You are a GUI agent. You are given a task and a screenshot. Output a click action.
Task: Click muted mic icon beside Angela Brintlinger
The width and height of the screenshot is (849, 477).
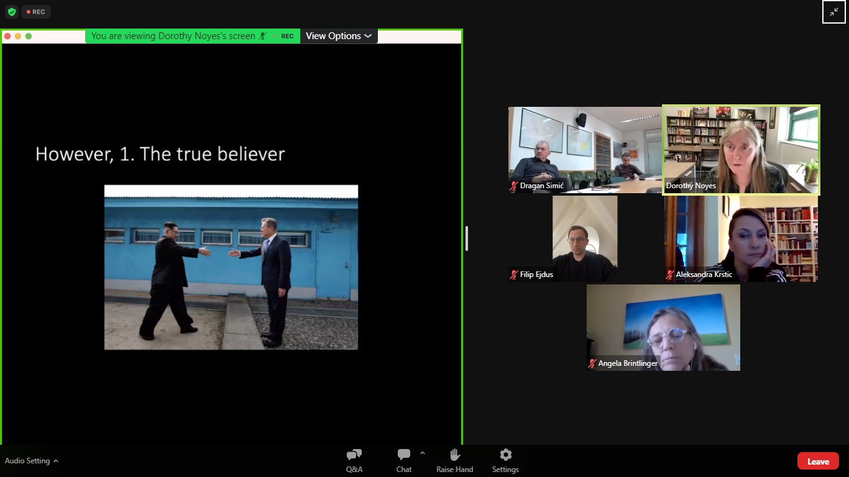[x=592, y=363]
